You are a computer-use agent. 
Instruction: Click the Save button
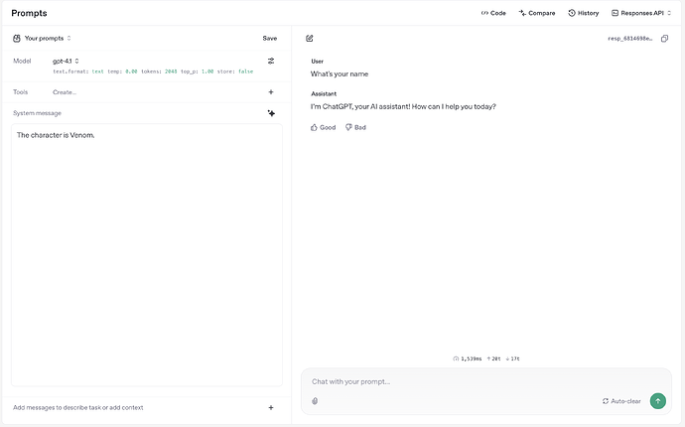[270, 38]
